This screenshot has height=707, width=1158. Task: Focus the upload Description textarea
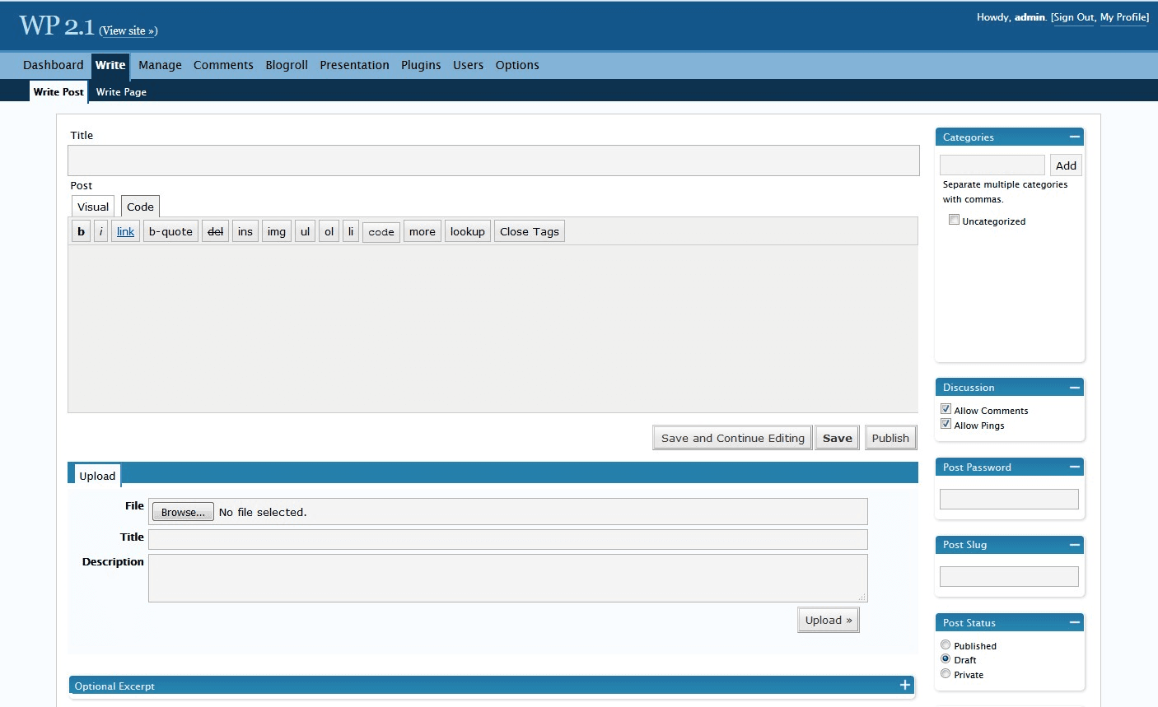pos(508,578)
